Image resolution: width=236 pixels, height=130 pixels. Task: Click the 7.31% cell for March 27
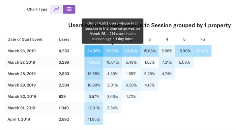pyautogui.click(x=167, y=62)
